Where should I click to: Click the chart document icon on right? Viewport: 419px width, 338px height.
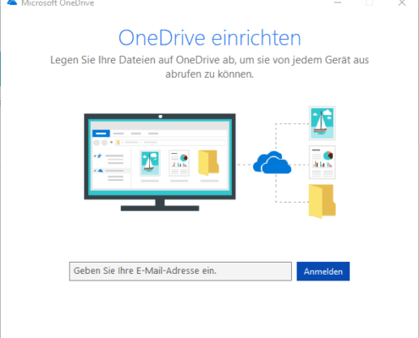click(322, 162)
